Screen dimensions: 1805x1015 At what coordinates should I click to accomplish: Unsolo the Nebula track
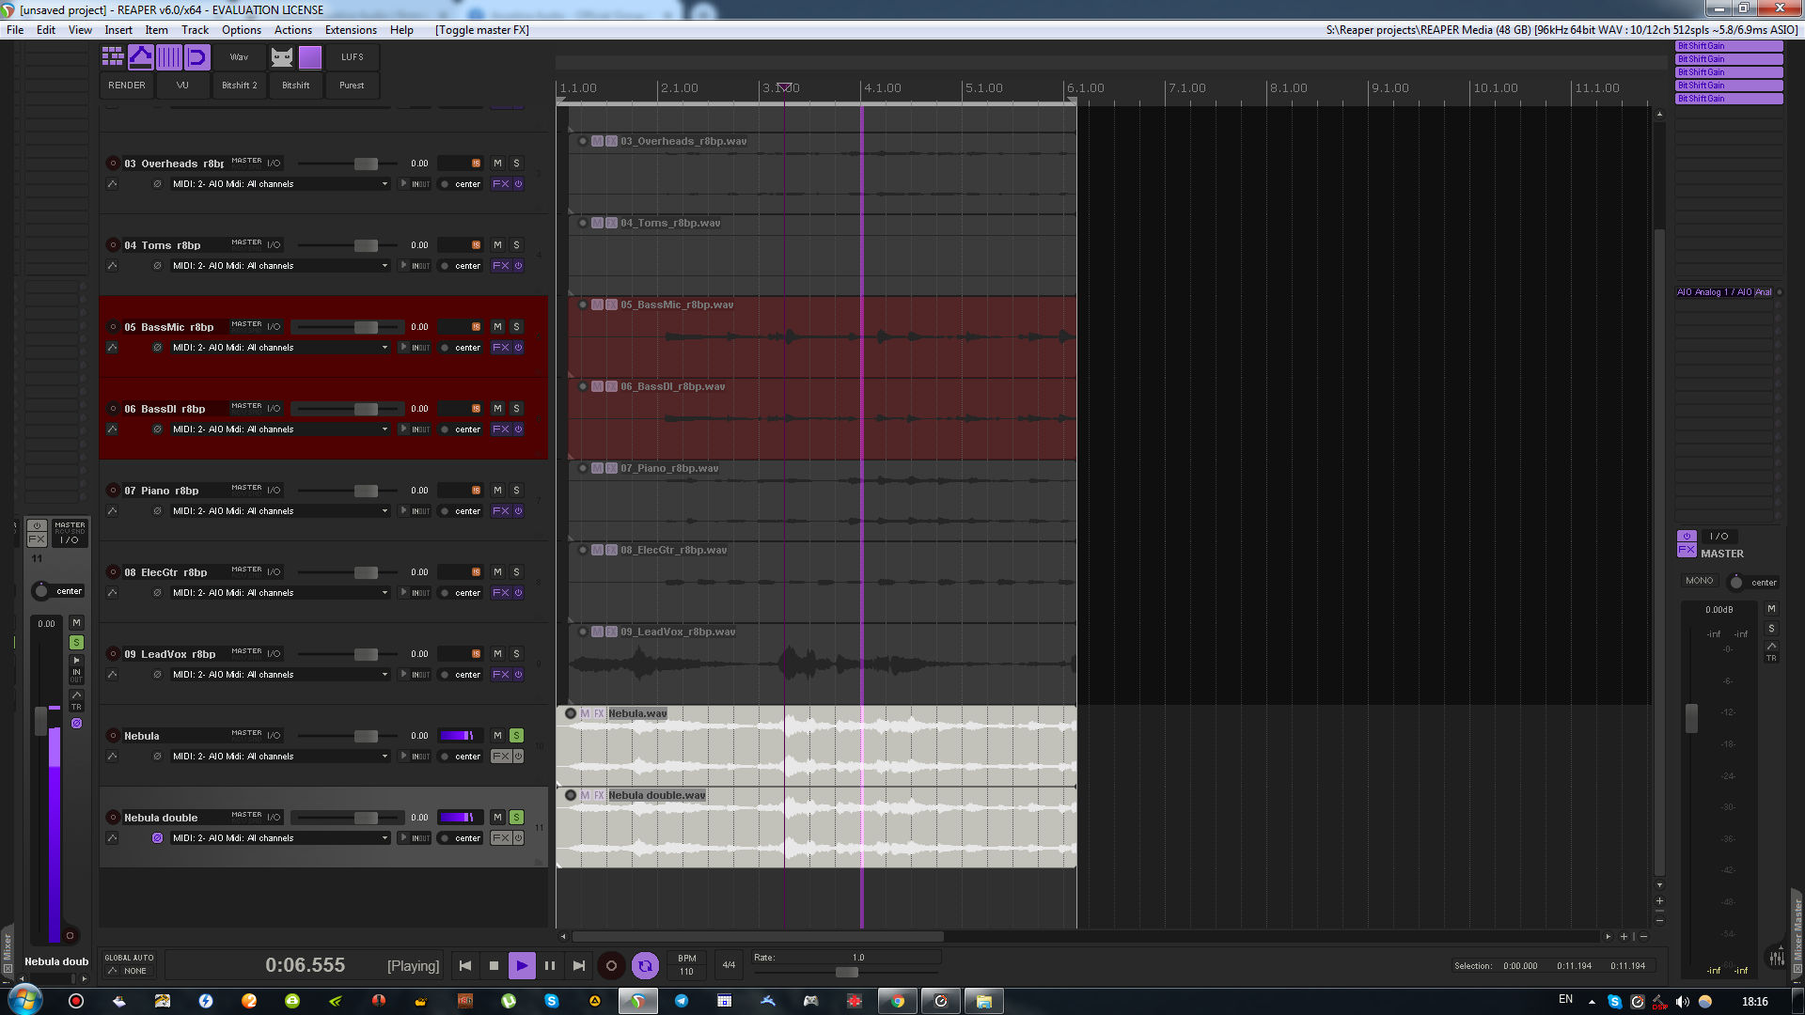[x=516, y=736]
